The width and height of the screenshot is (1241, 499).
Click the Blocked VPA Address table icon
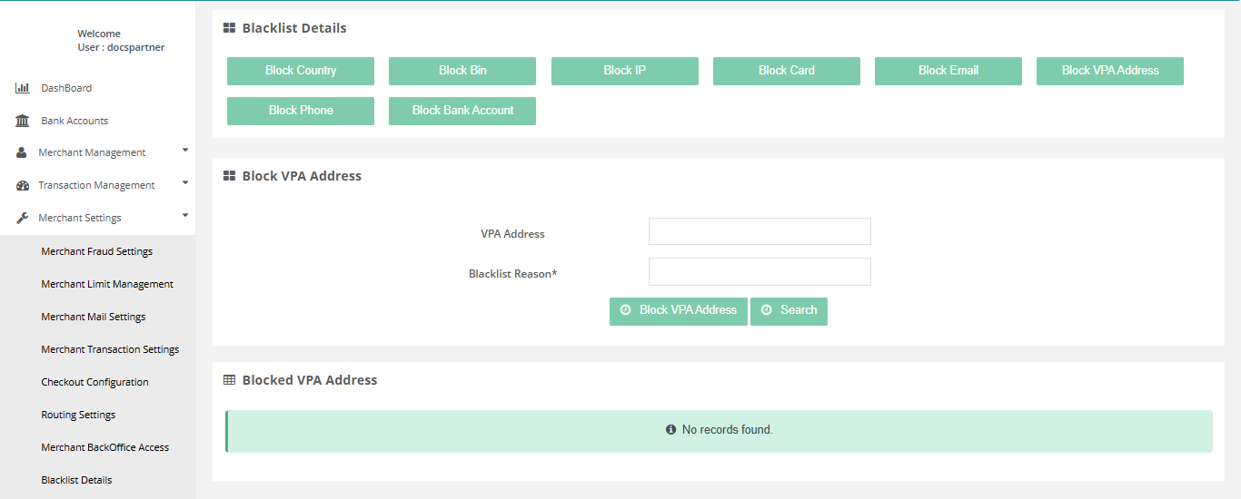(230, 380)
